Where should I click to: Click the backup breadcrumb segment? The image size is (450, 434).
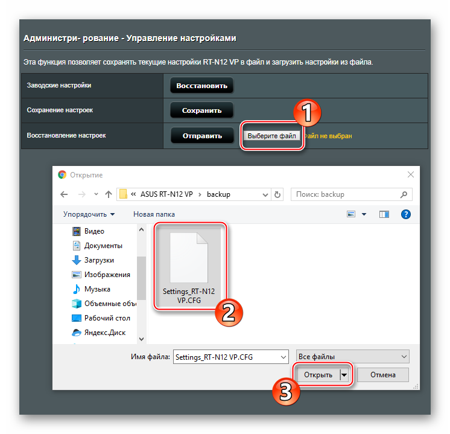(x=218, y=194)
